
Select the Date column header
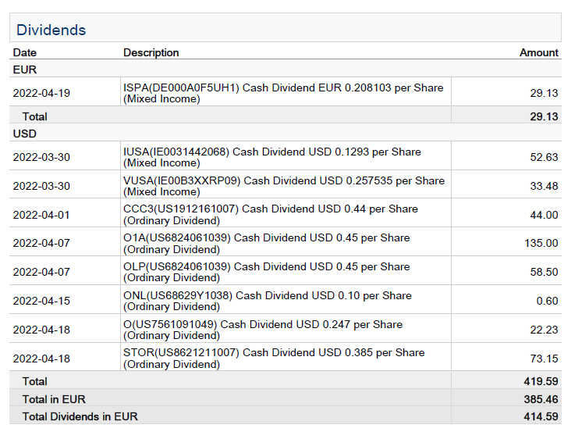pyautogui.click(x=25, y=52)
